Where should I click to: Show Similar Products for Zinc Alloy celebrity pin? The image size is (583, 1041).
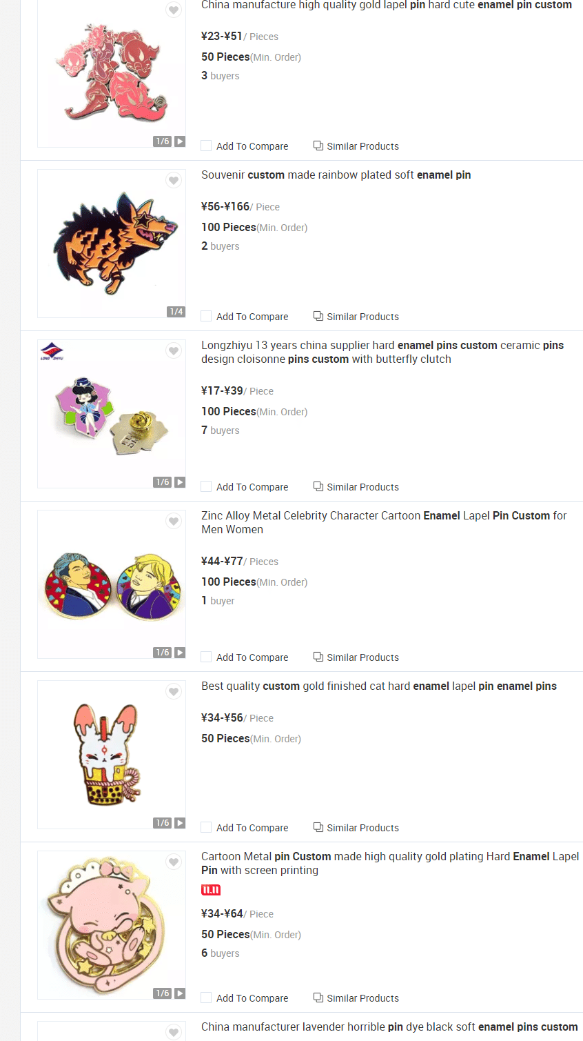[x=356, y=657]
